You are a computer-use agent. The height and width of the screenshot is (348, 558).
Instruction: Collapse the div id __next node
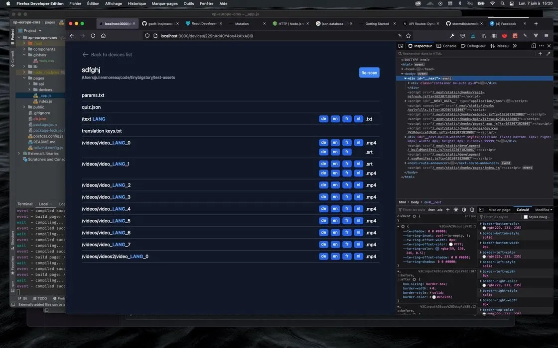(x=406, y=79)
